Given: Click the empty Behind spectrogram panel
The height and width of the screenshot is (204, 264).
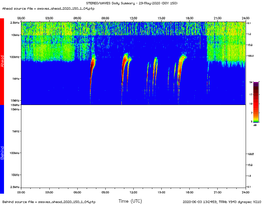Looking at the screenshot, I should pos(133,146).
